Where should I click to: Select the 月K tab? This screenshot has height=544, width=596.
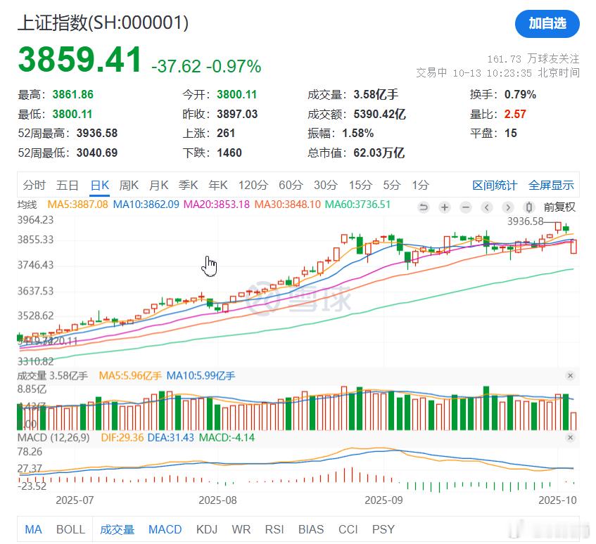pos(158,186)
